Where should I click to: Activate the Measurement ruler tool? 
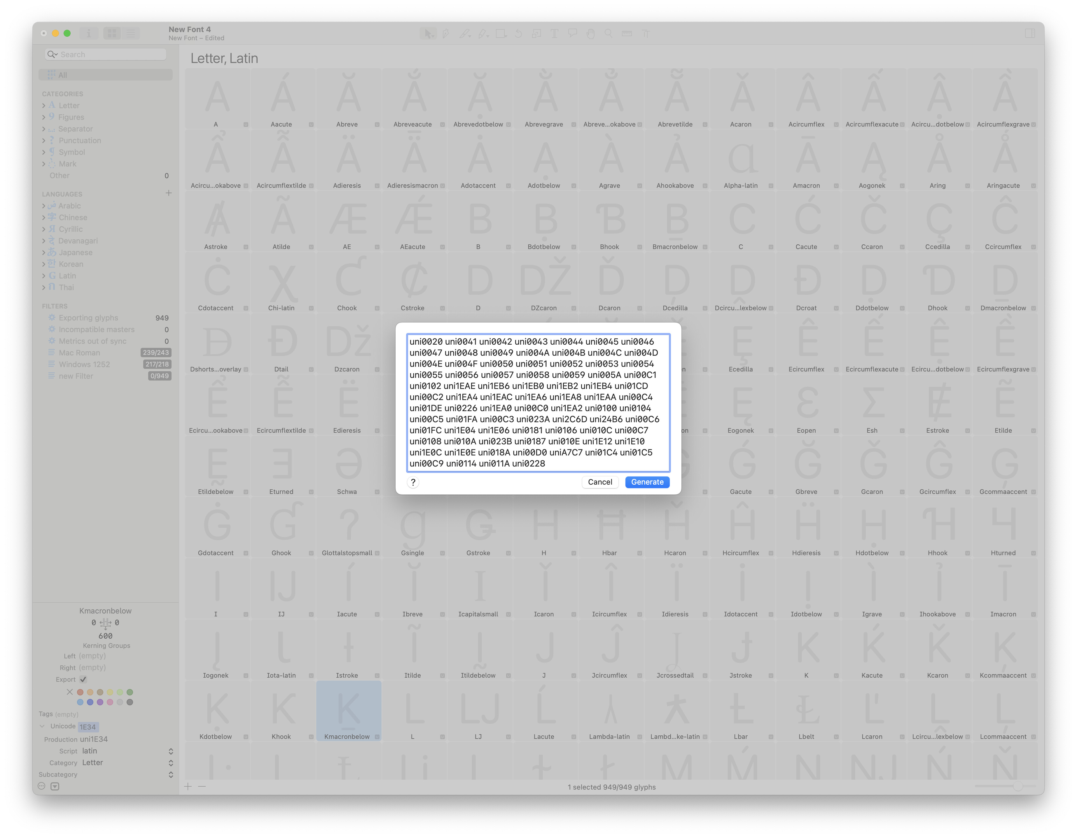[x=627, y=34]
